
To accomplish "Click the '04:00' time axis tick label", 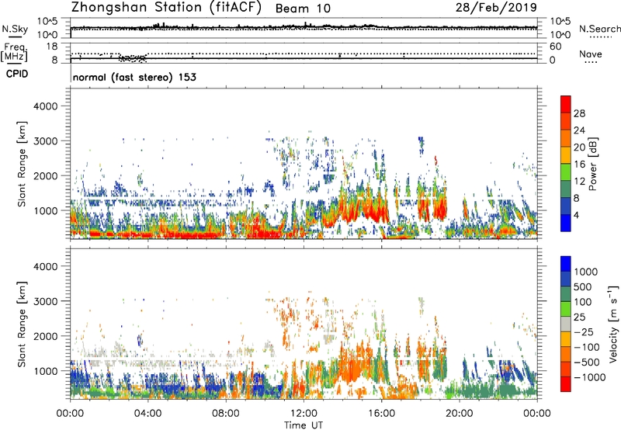I will click(x=147, y=414).
